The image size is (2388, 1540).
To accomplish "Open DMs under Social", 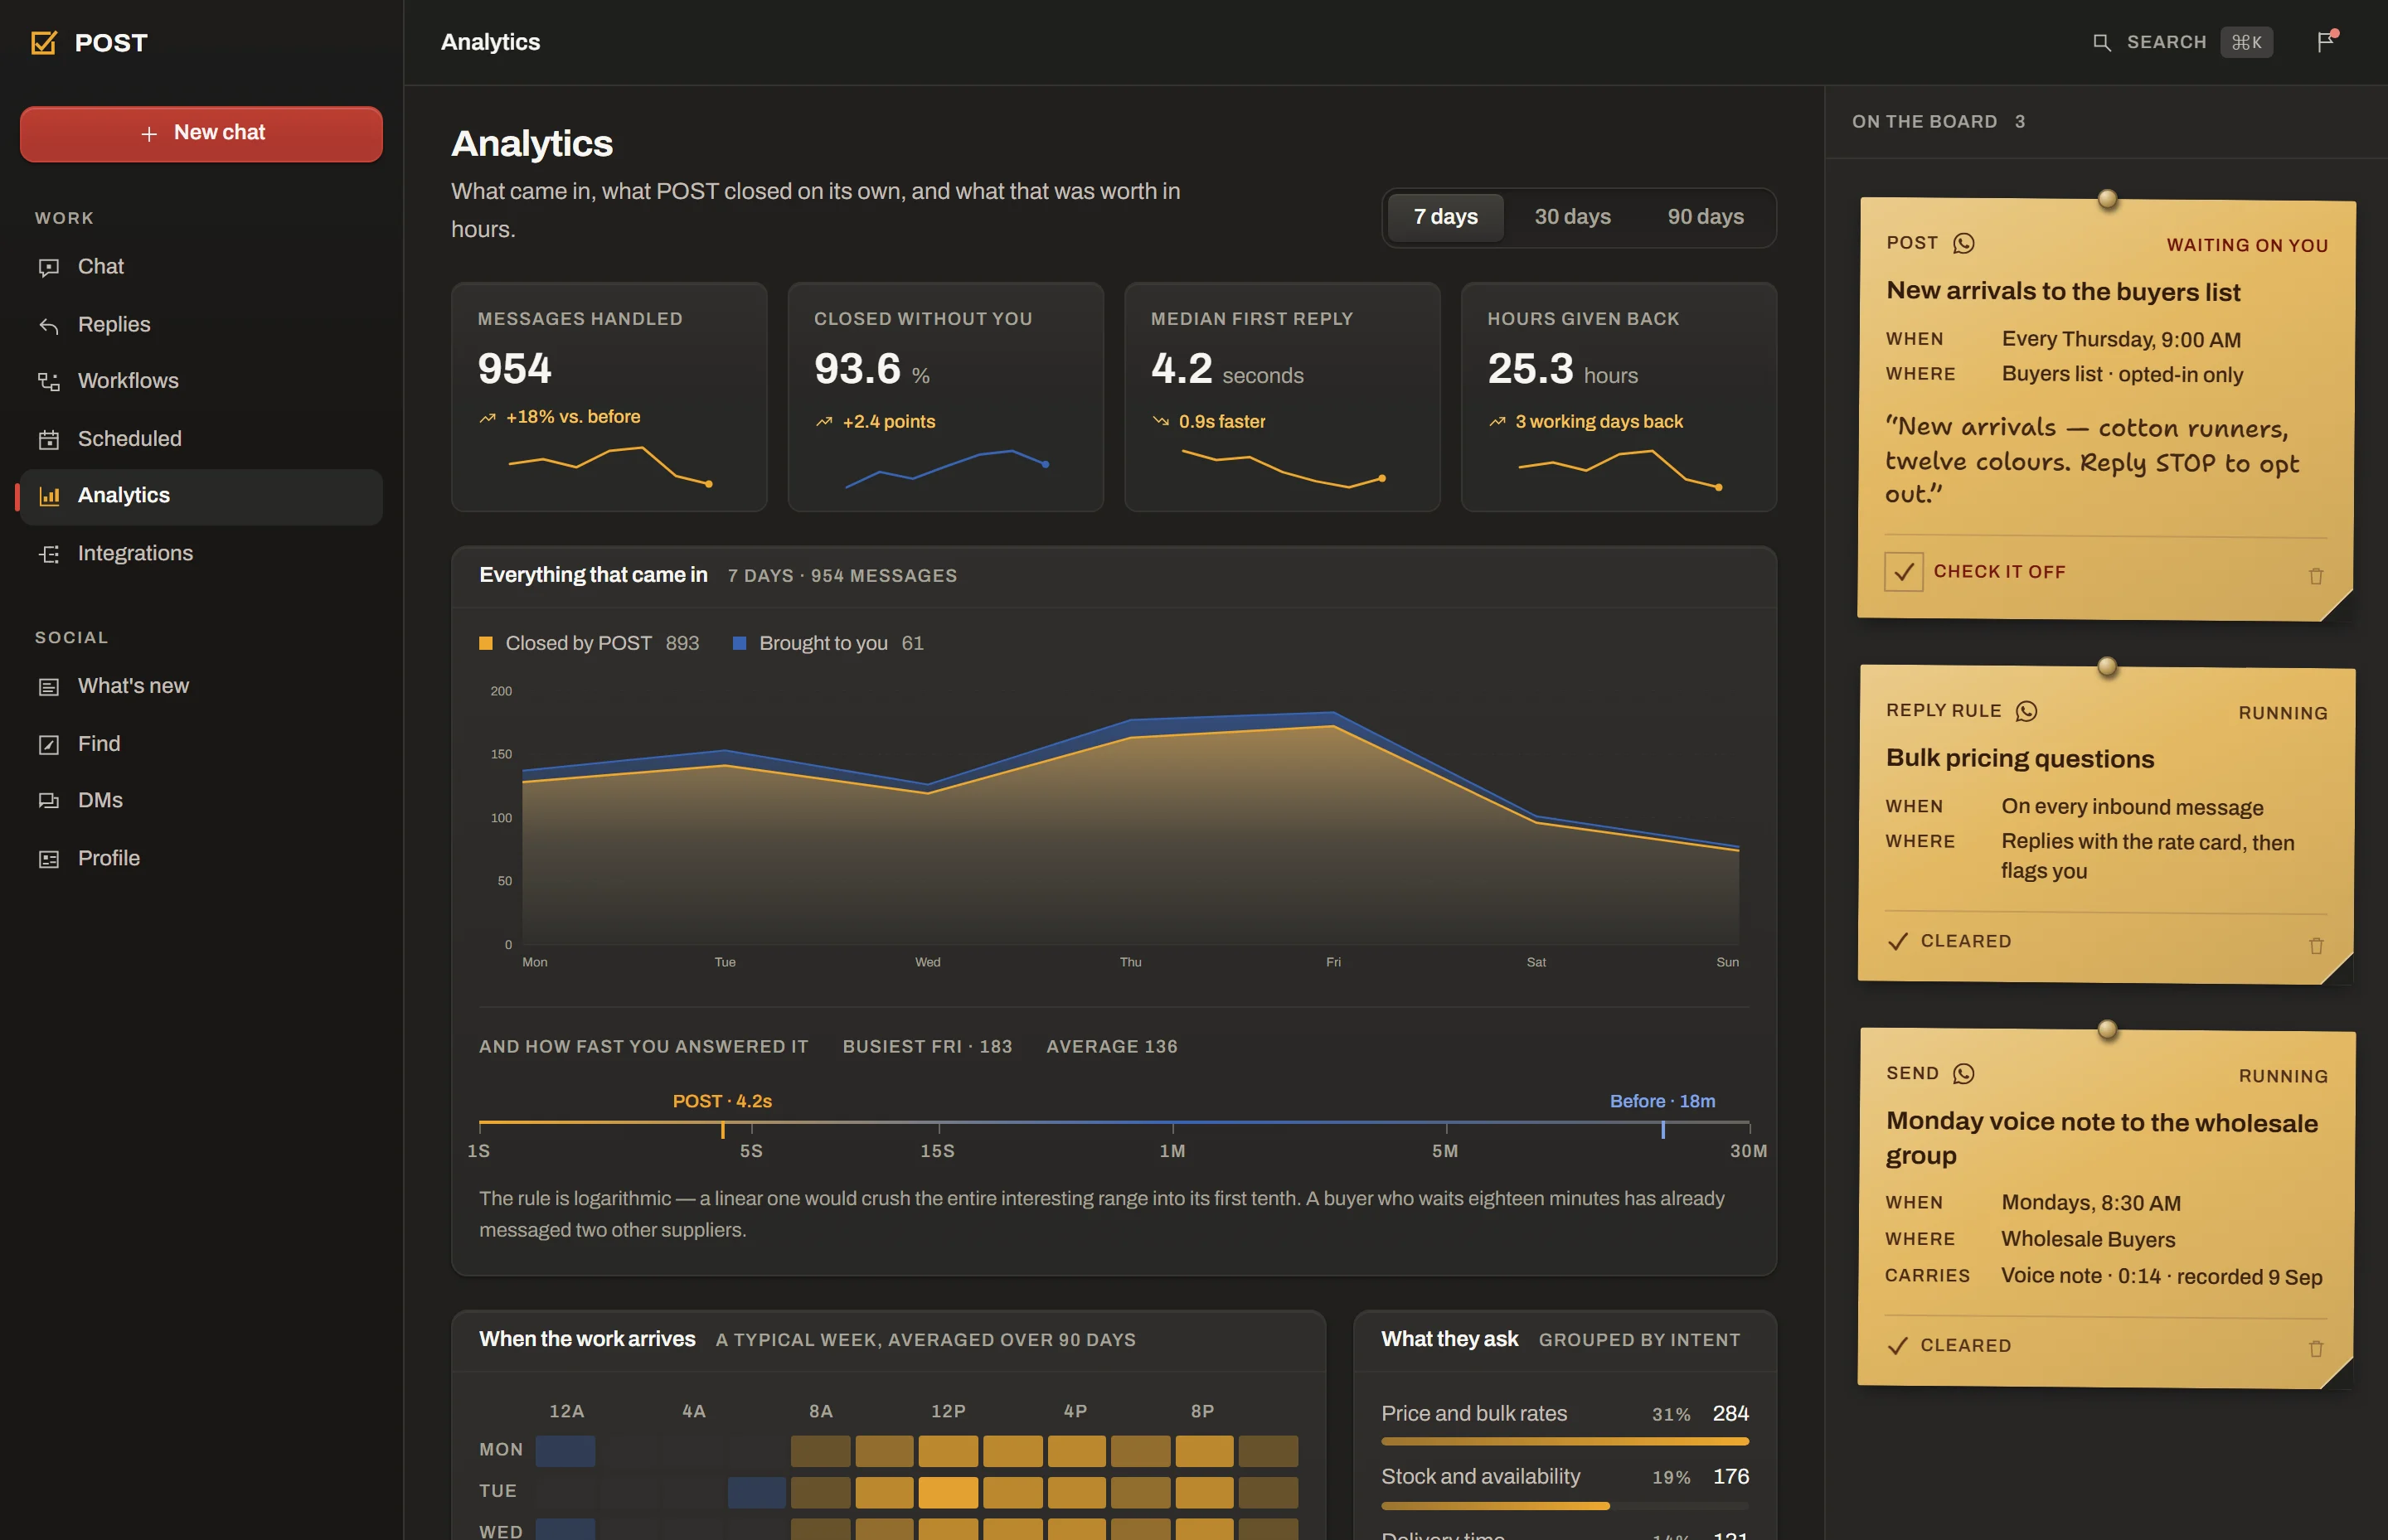I will [x=201, y=800].
